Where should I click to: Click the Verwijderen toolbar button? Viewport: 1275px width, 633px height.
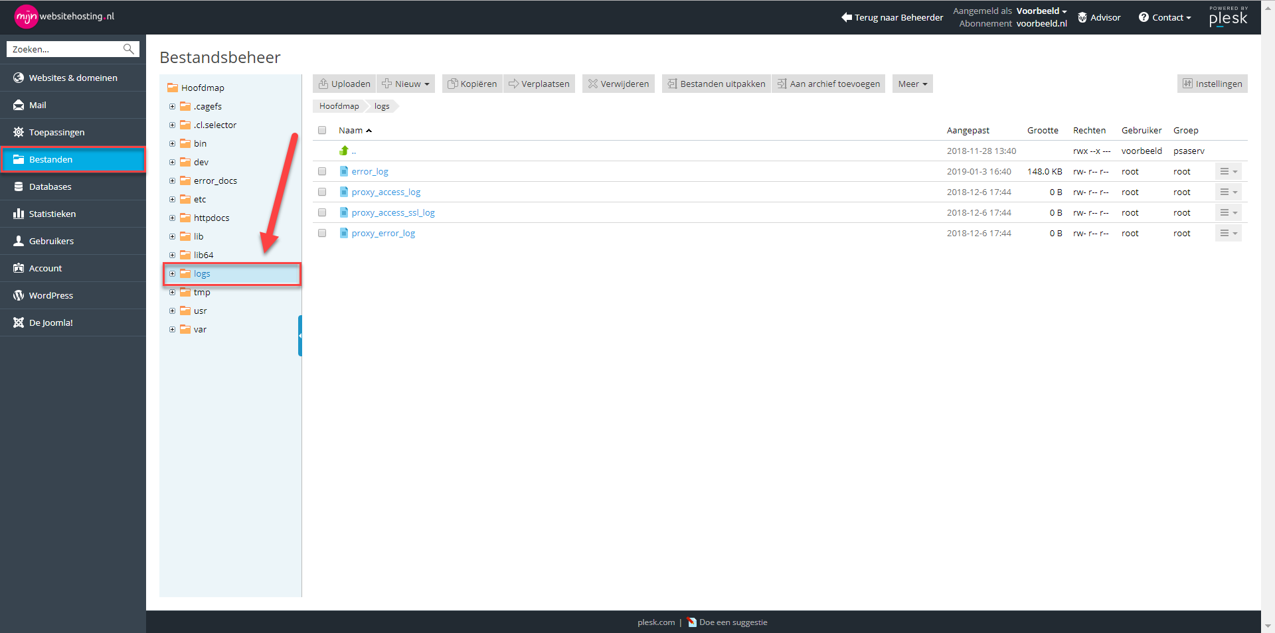618,84
